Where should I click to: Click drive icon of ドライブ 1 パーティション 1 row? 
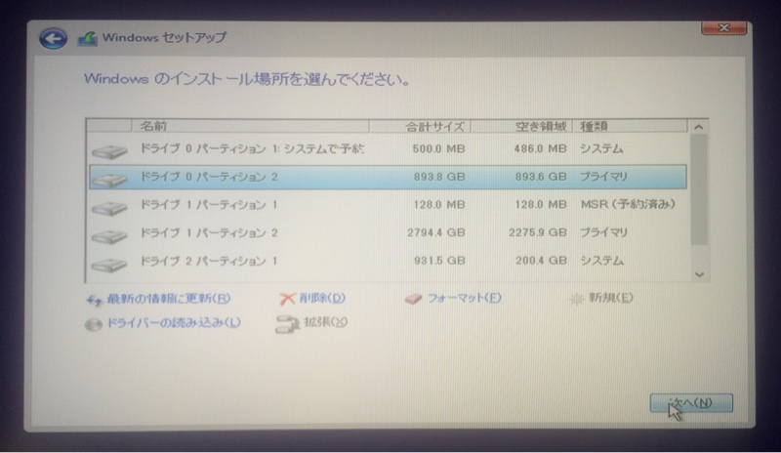(109, 207)
